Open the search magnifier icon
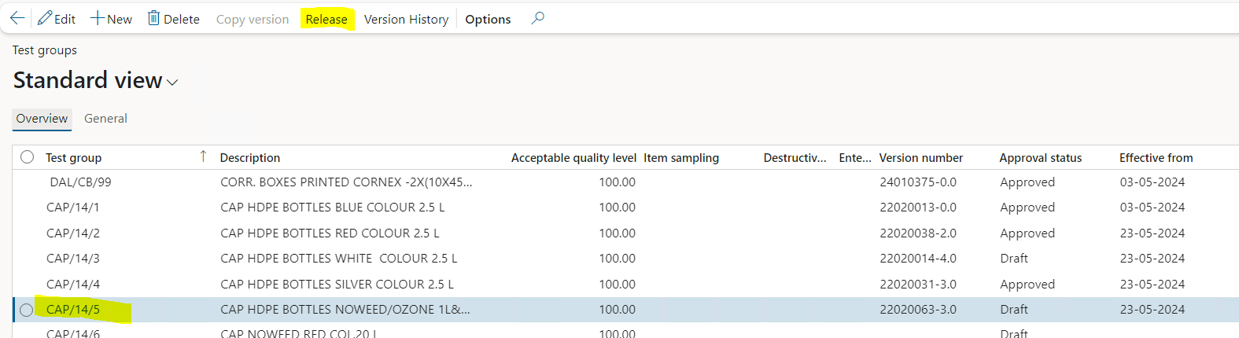The height and width of the screenshot is (338, 1239). (x=537, y=18)
